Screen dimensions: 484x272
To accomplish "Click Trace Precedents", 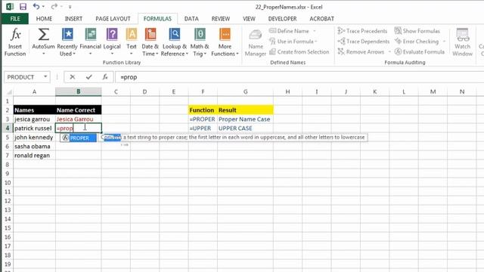I will tap(362, 31).
